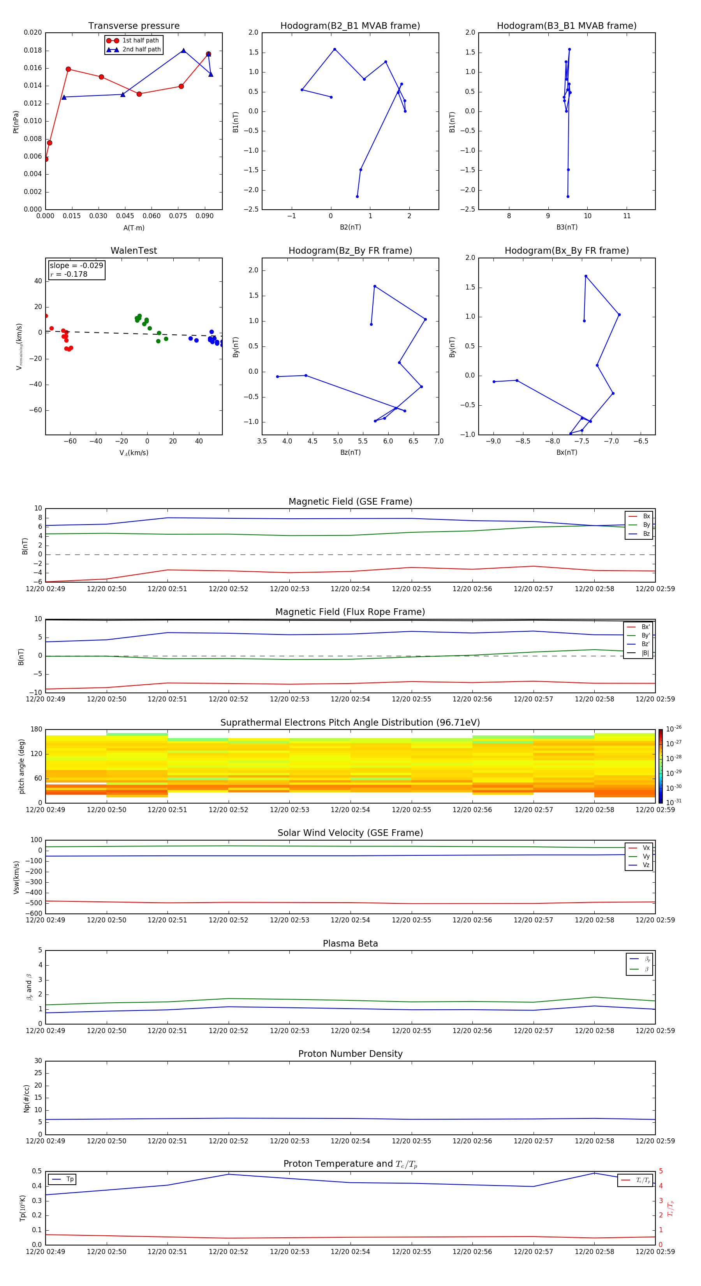Select the Vx entry in velocity legend
The height and width of the screenshot is (1286, 701).
(639, 848)
